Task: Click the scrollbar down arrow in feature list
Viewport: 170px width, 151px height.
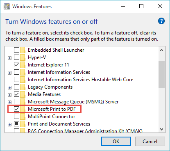Action: tap(162, 129)
